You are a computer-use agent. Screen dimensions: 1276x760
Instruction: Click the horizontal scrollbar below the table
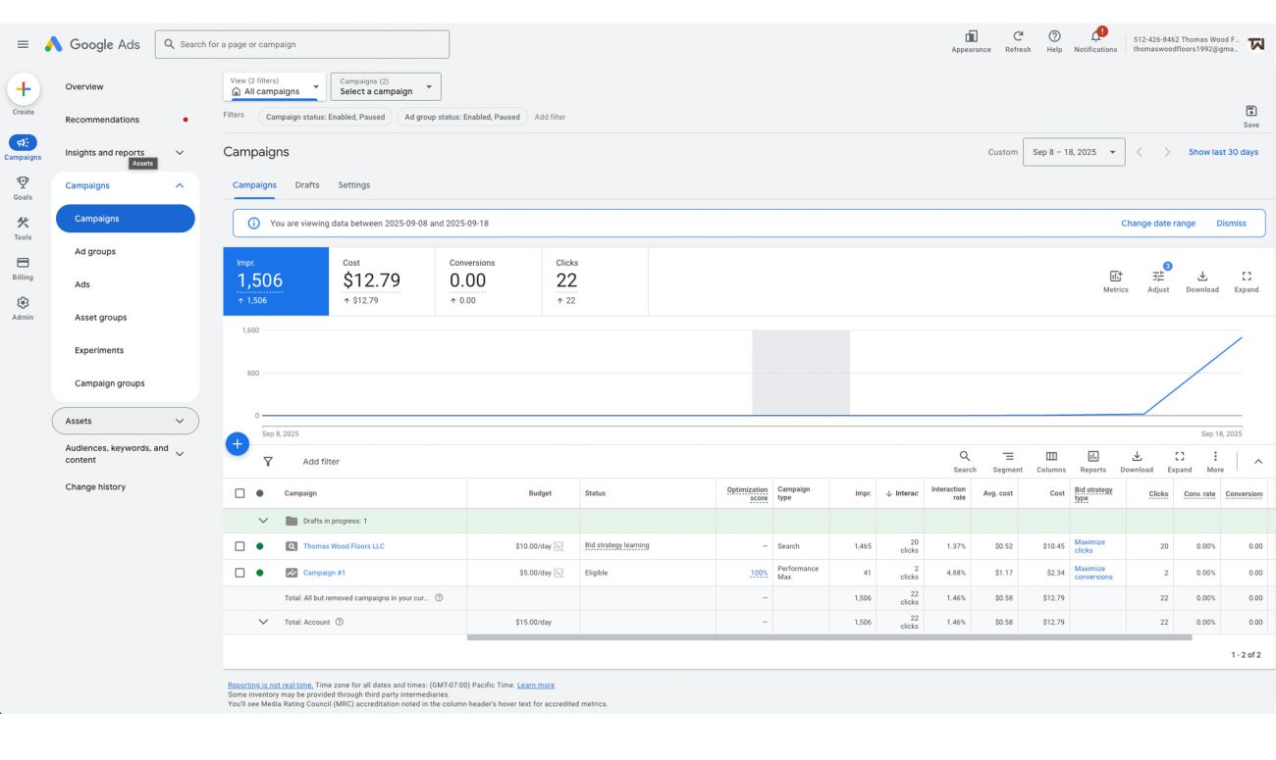point(828,637)
